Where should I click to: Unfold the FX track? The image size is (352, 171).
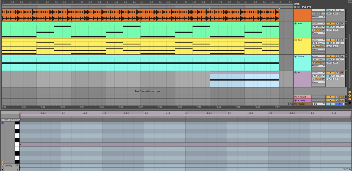[295, 72]
